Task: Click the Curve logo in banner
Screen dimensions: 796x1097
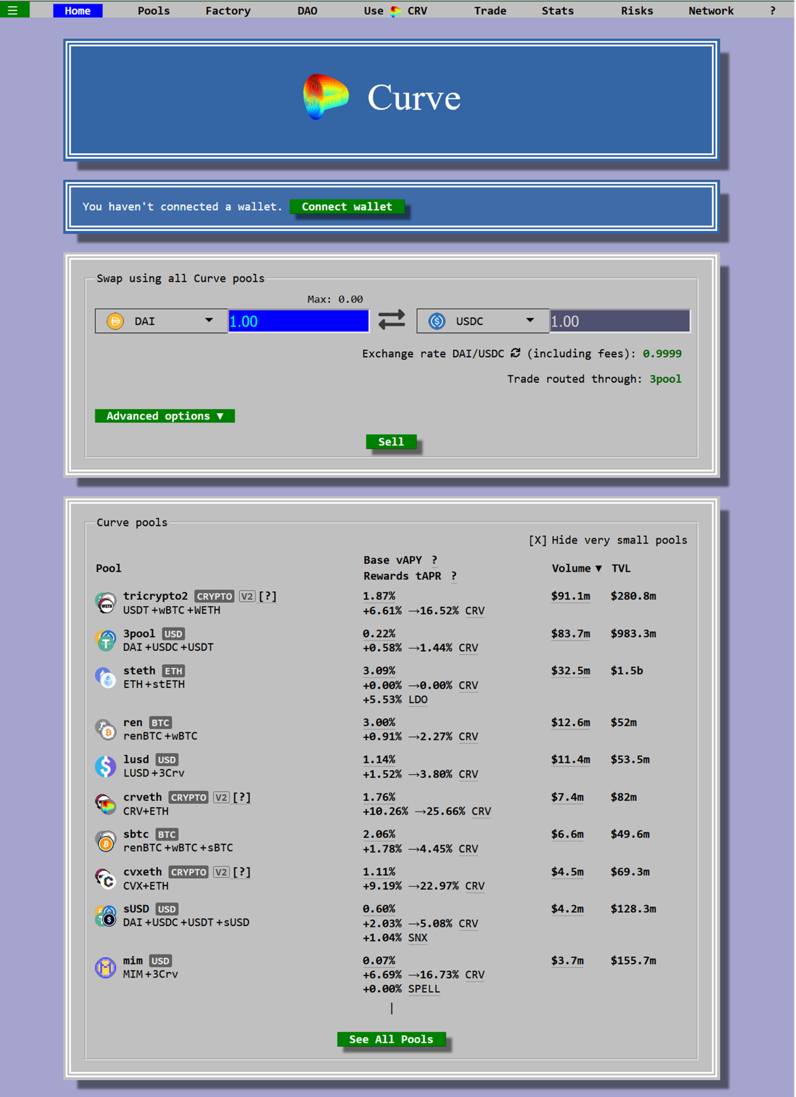Action: 326,97
